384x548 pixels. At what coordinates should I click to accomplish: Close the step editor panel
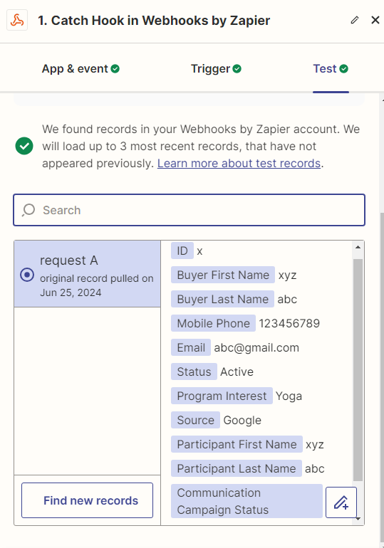[375, 20]
